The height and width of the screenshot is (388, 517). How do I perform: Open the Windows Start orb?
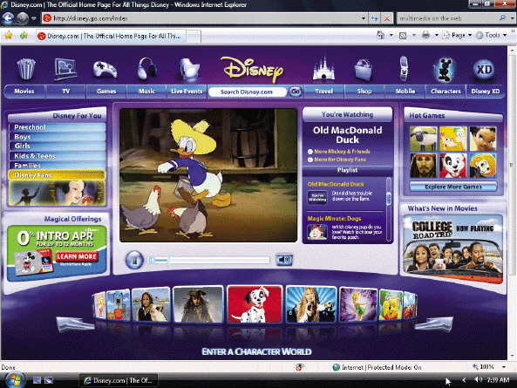[x=14, y=380]
